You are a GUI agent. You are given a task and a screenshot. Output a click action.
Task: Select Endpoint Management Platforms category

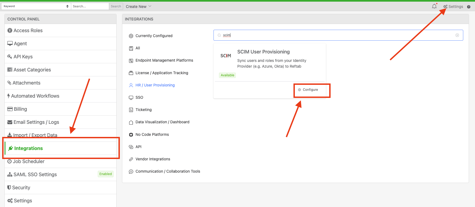[x=164, y=60]
